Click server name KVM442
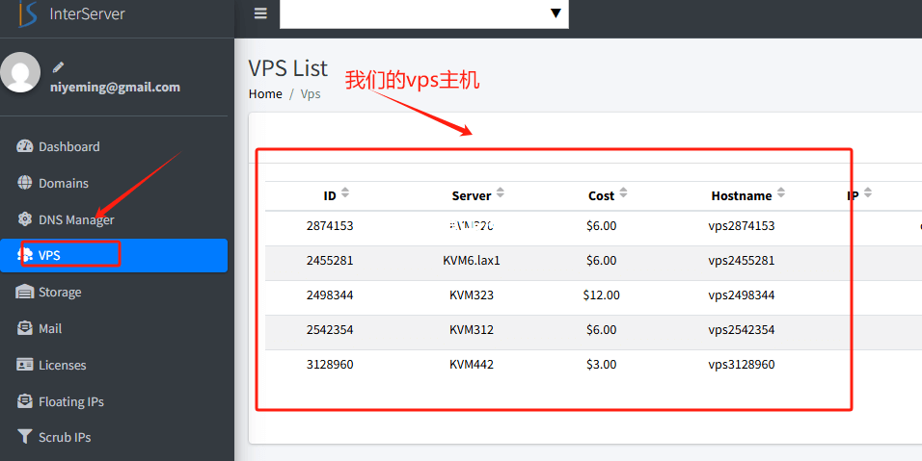922x461 pixels. 472,364
